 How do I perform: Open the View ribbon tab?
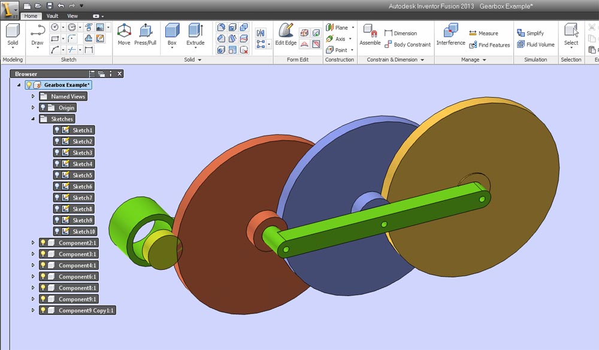point(72,16)
